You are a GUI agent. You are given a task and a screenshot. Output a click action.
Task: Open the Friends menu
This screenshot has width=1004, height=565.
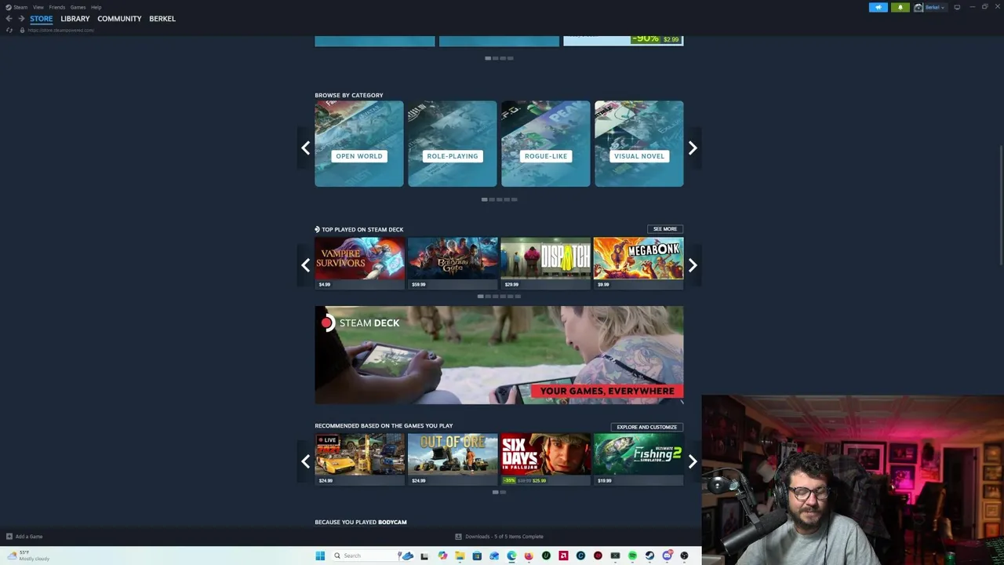click(x=57, y=7)
